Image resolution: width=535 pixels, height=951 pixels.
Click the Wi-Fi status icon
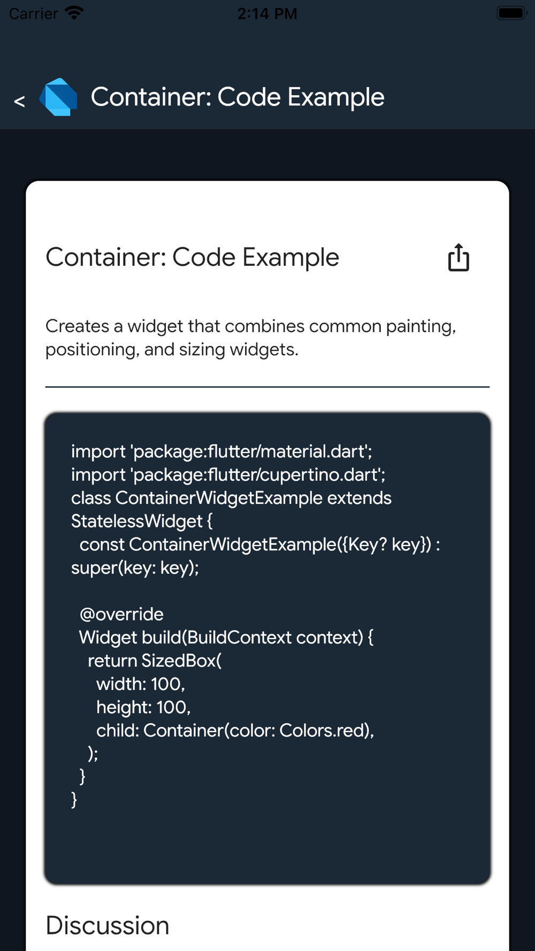(74, 13)
